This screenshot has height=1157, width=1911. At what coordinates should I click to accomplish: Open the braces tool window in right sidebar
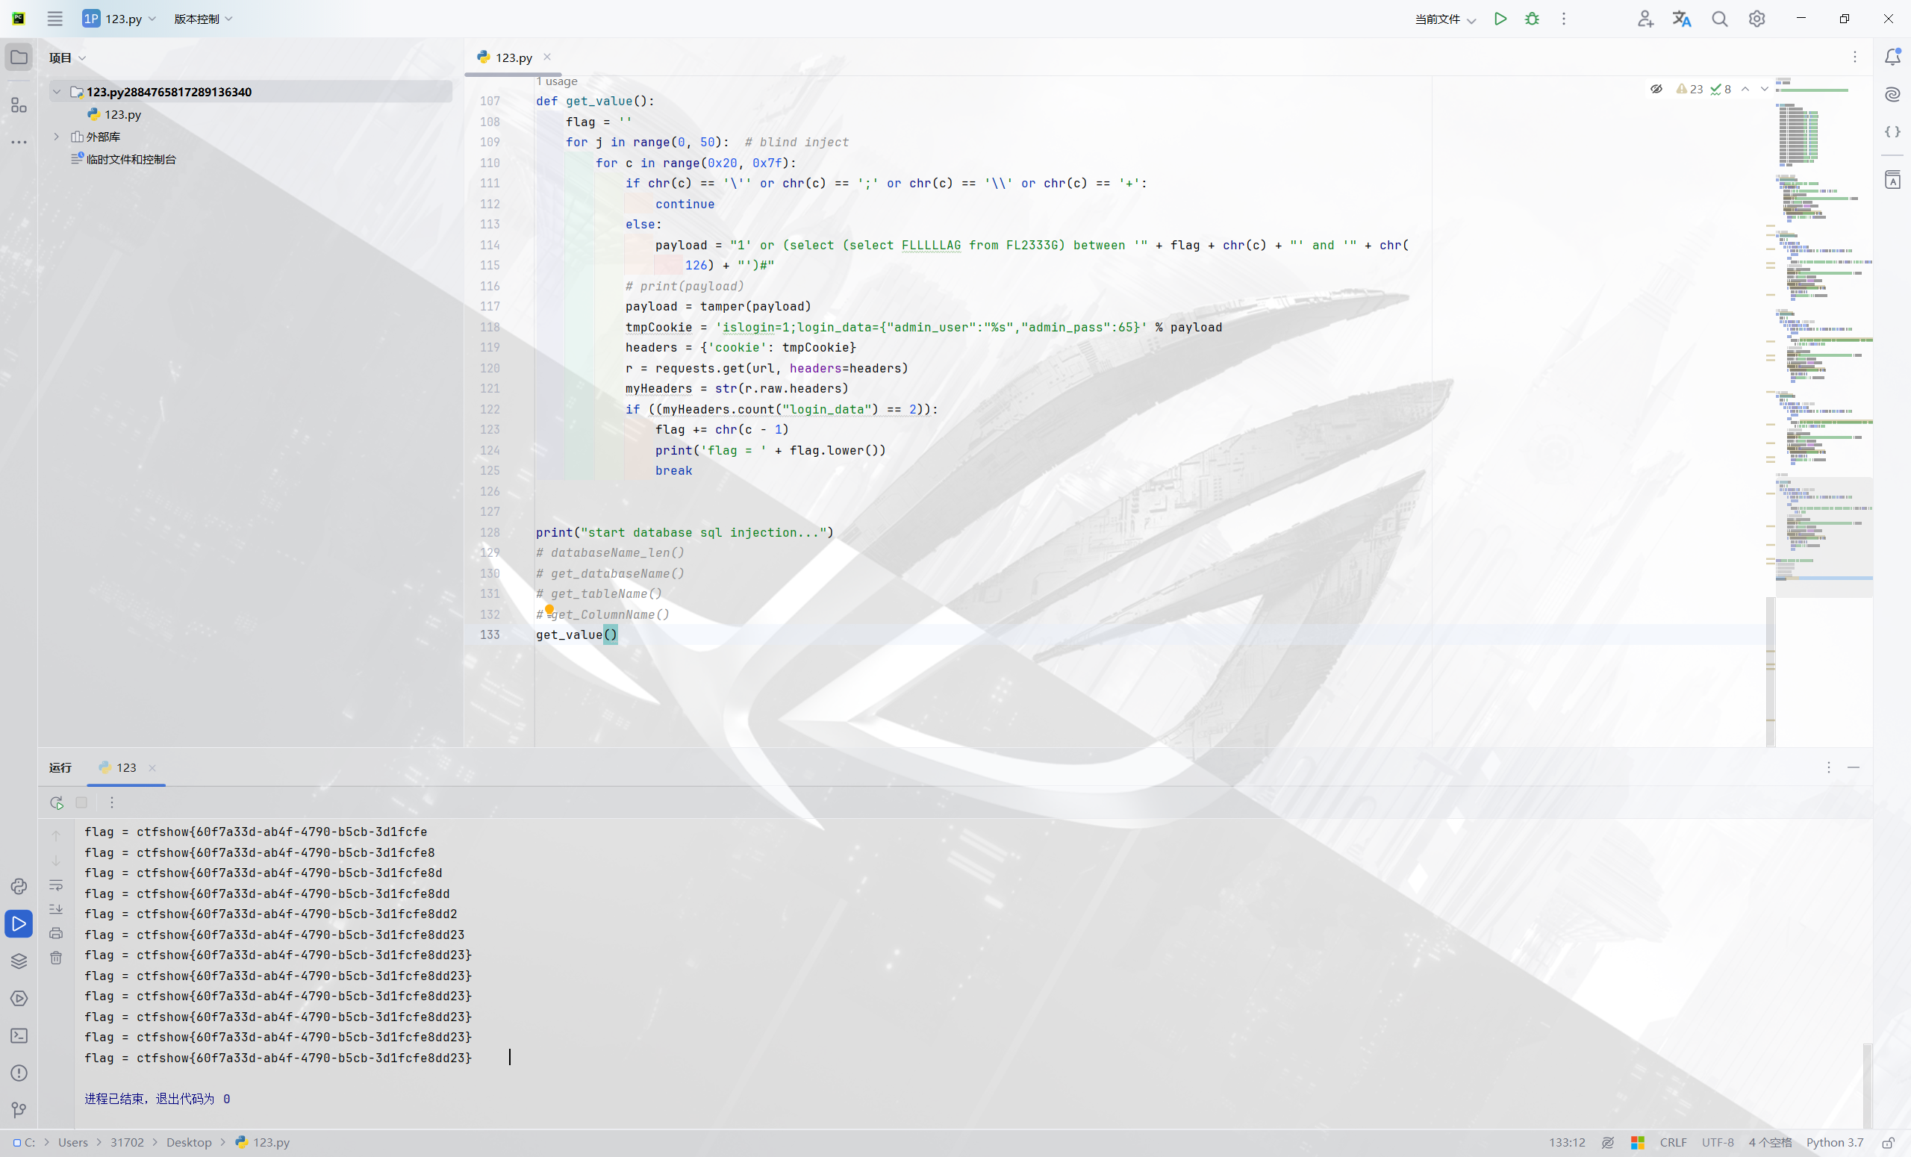[x=1892, y=132]
